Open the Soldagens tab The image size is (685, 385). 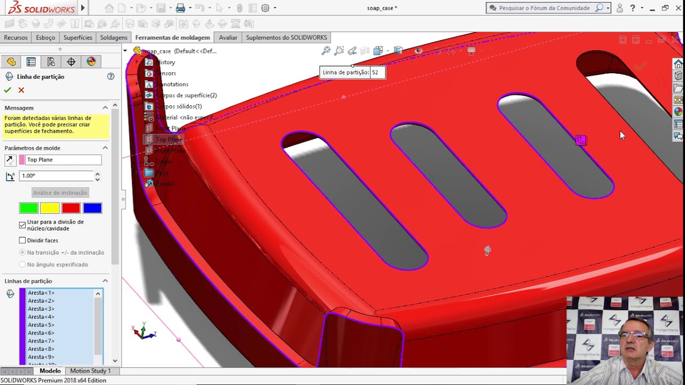pos(113,37)
